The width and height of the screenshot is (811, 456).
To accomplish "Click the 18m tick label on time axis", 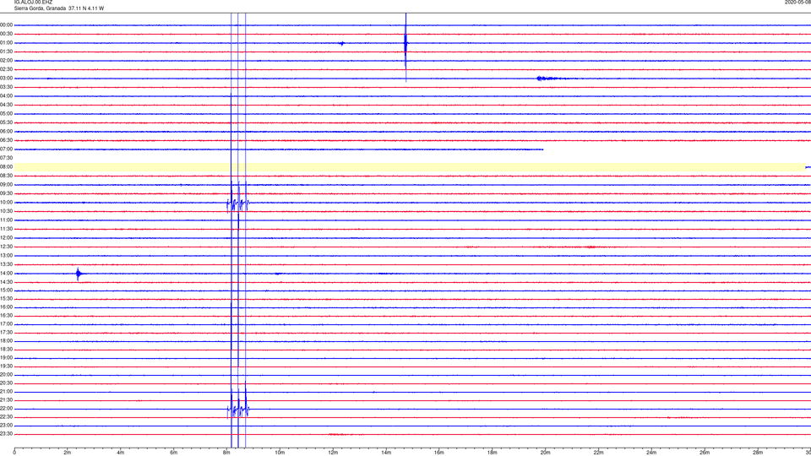I will coord(493,453).
